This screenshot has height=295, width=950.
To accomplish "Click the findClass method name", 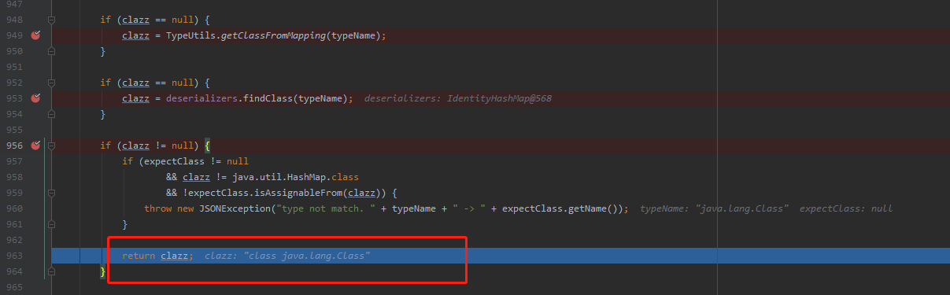I will coord(264,98).
